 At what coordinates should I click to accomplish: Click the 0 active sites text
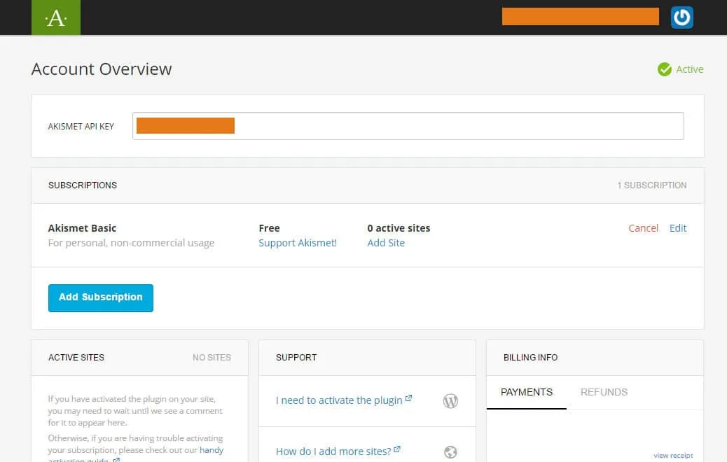[399, 228]
